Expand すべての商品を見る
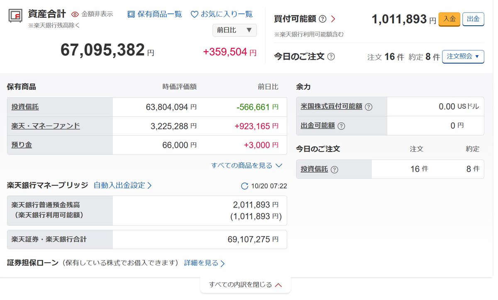 (x=247, y=166)
